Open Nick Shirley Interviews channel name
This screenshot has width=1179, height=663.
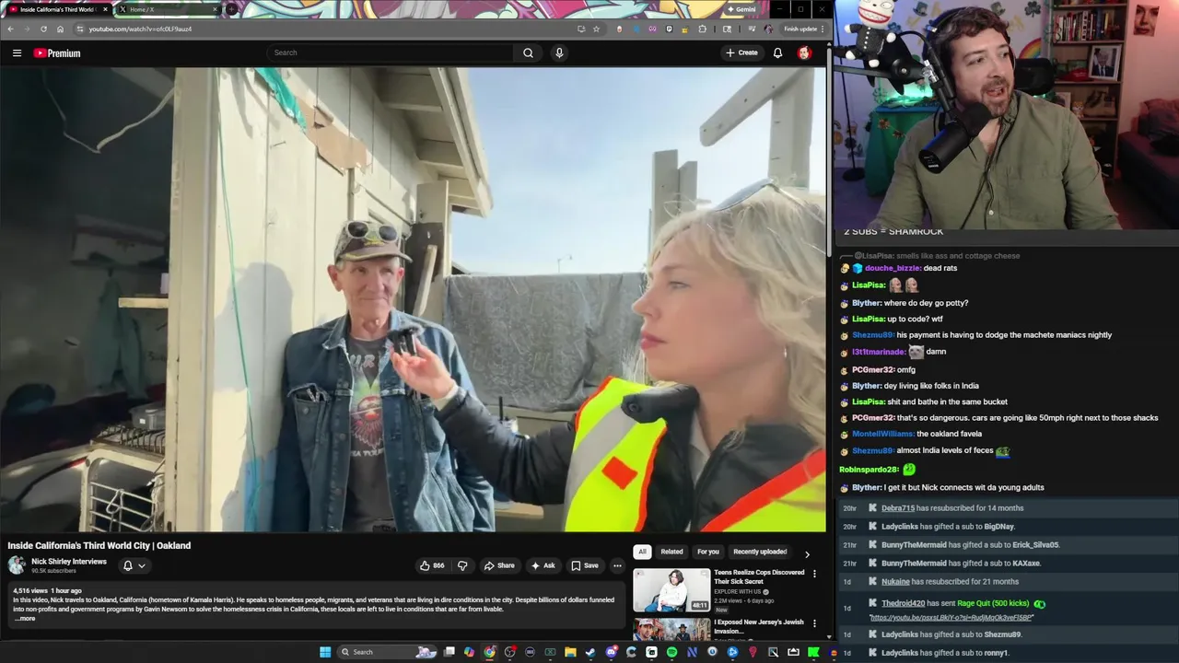coord(69,562)
